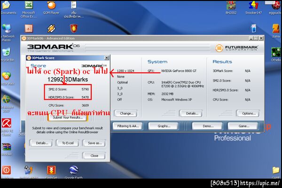Click the HDR/SM3.0 Score value 5478

(x=85, y=97)
